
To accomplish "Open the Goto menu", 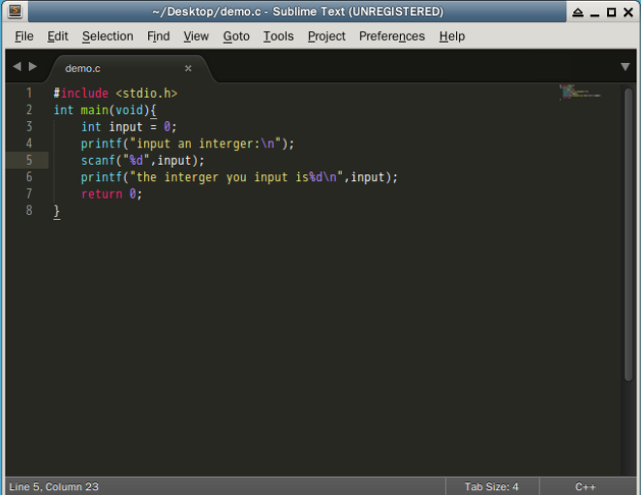I will [236, 36].
